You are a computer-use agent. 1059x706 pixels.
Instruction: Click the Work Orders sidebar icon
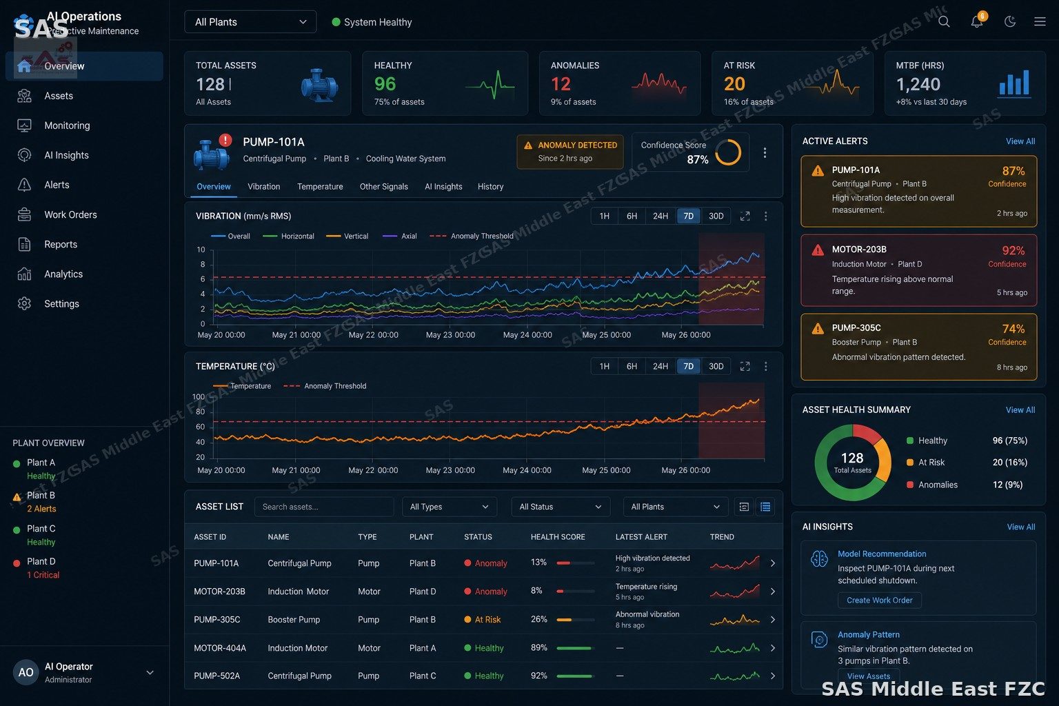coord(24,214)
